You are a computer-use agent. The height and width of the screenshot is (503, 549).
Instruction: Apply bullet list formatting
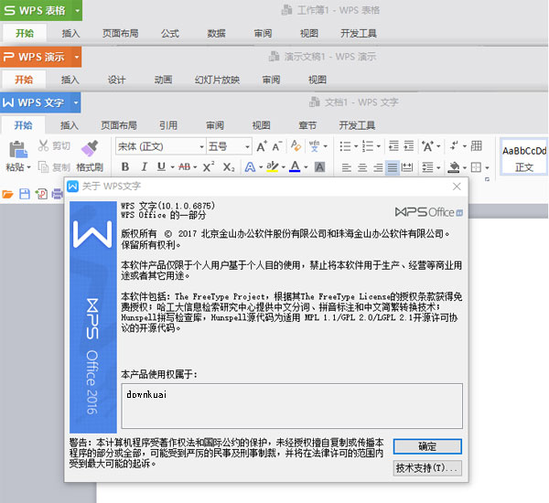(x=345, y=146)
